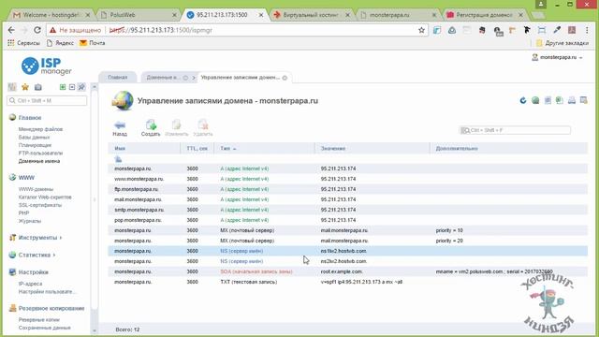Image resolution: width=599 pixels, height=337 pixels.
Task: Click the sidebar menu search field
Action: [x=47, y=100]
